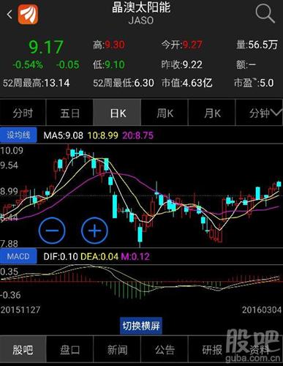Zoom out chart with minus circle
Image resolution: width=283 pixels, height=366 pixels.
click(52, 231)
